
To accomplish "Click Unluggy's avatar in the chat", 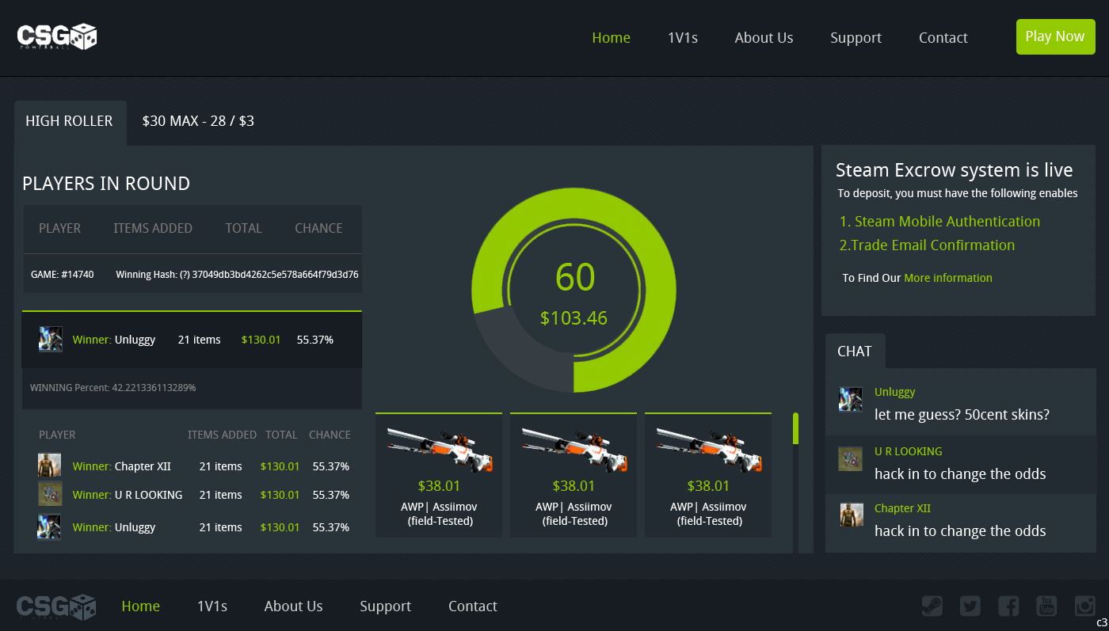I will (x=851, y=399).
